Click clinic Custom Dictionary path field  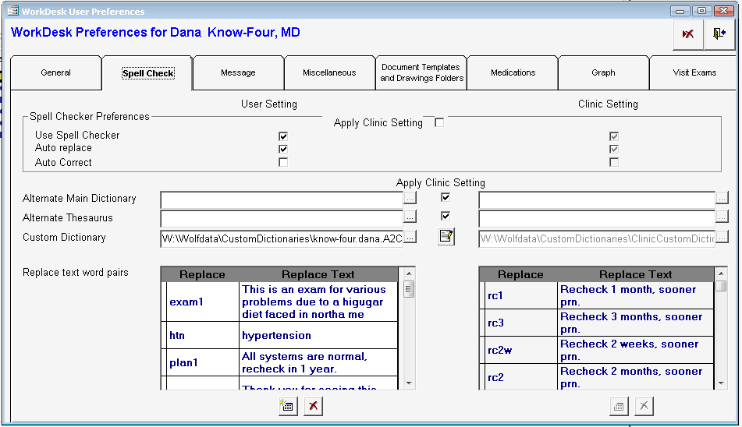(597, 238)
